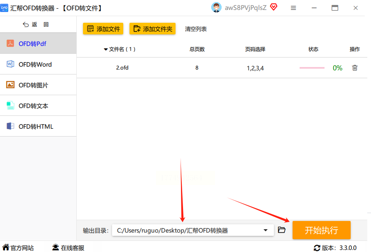Click the picture icon beside OFD转图片

click(x=10, y=85)
